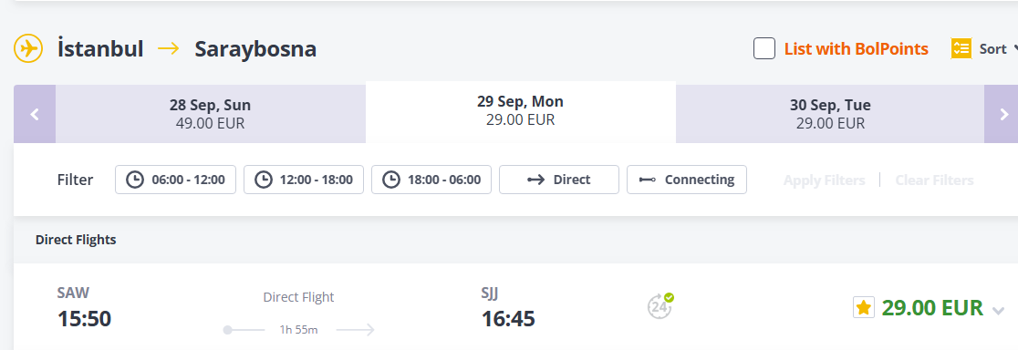Toggle the Direct flights filter
The image size is (1018, 350).
point(559,180)
